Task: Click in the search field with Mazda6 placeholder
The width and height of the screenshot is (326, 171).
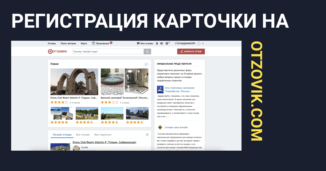Action: tap(108, 52)
